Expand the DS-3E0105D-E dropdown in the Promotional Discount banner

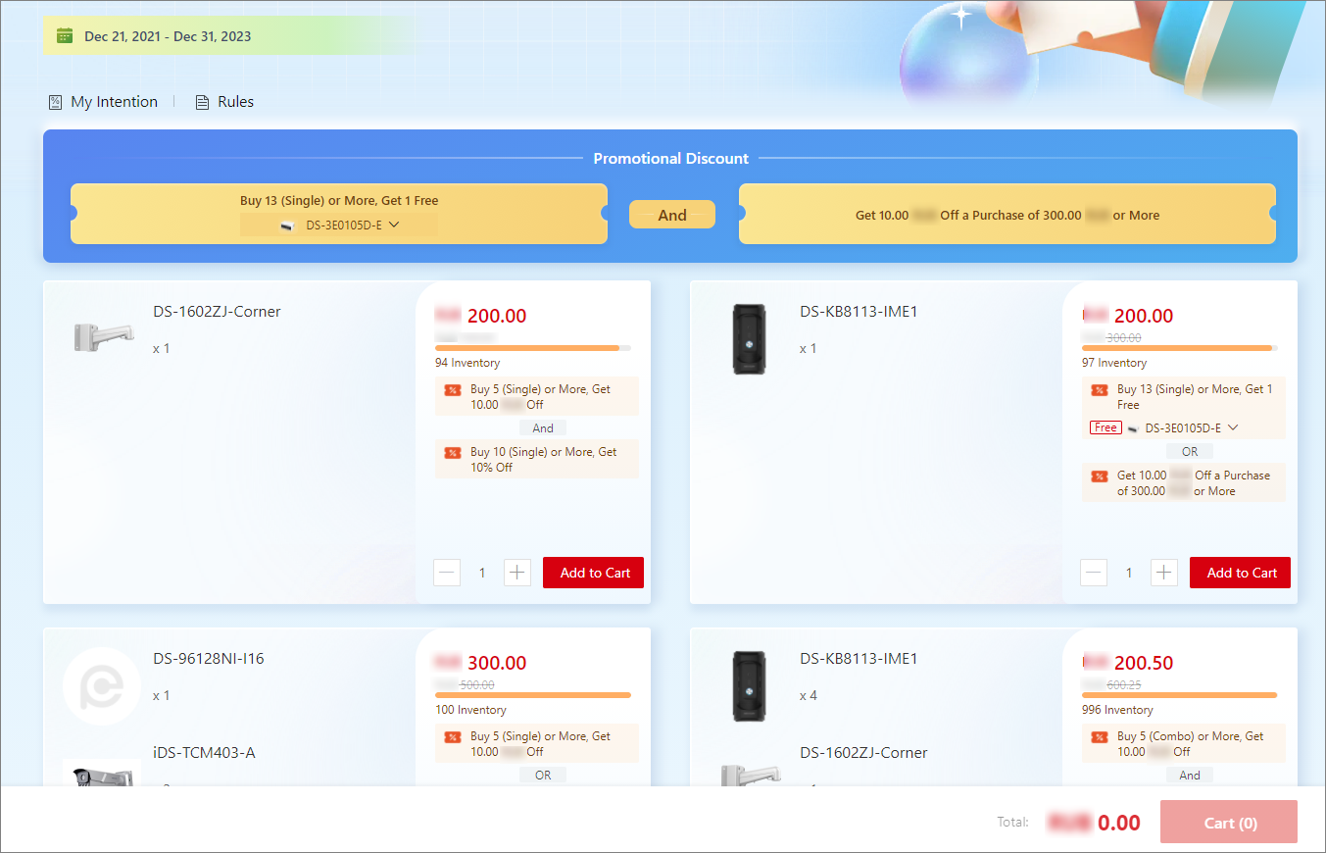339,225
